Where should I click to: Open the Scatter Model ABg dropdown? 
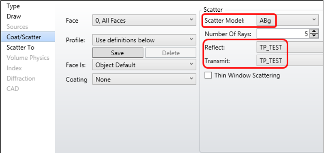(x=288, y=20)
